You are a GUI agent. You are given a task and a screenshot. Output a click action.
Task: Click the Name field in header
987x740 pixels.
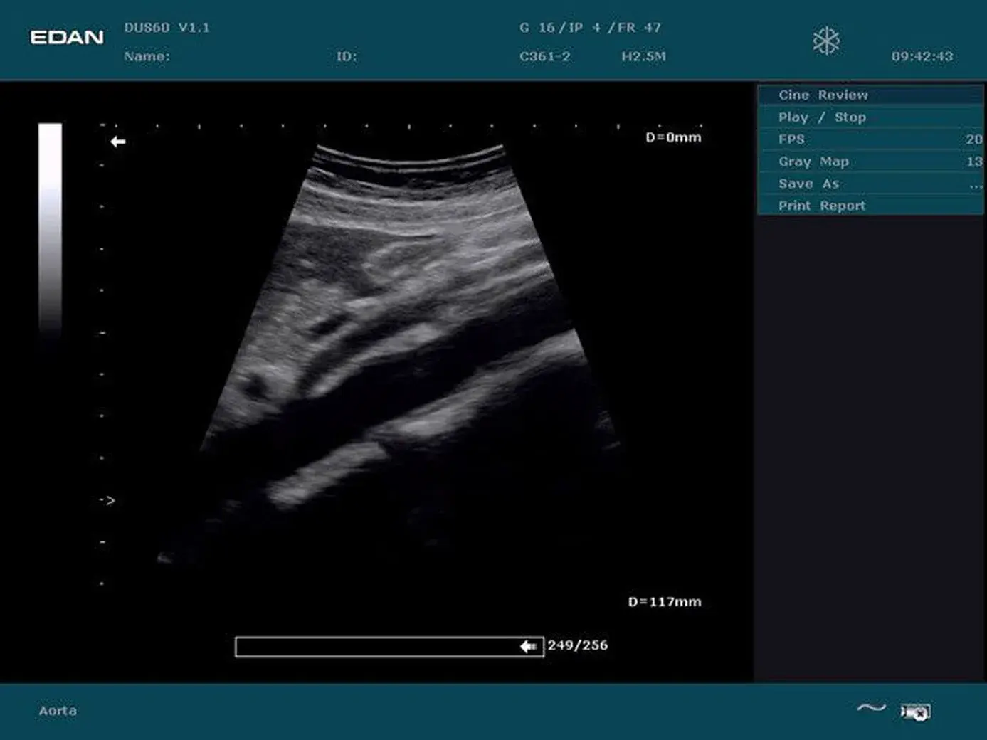(x=147, y=56)
